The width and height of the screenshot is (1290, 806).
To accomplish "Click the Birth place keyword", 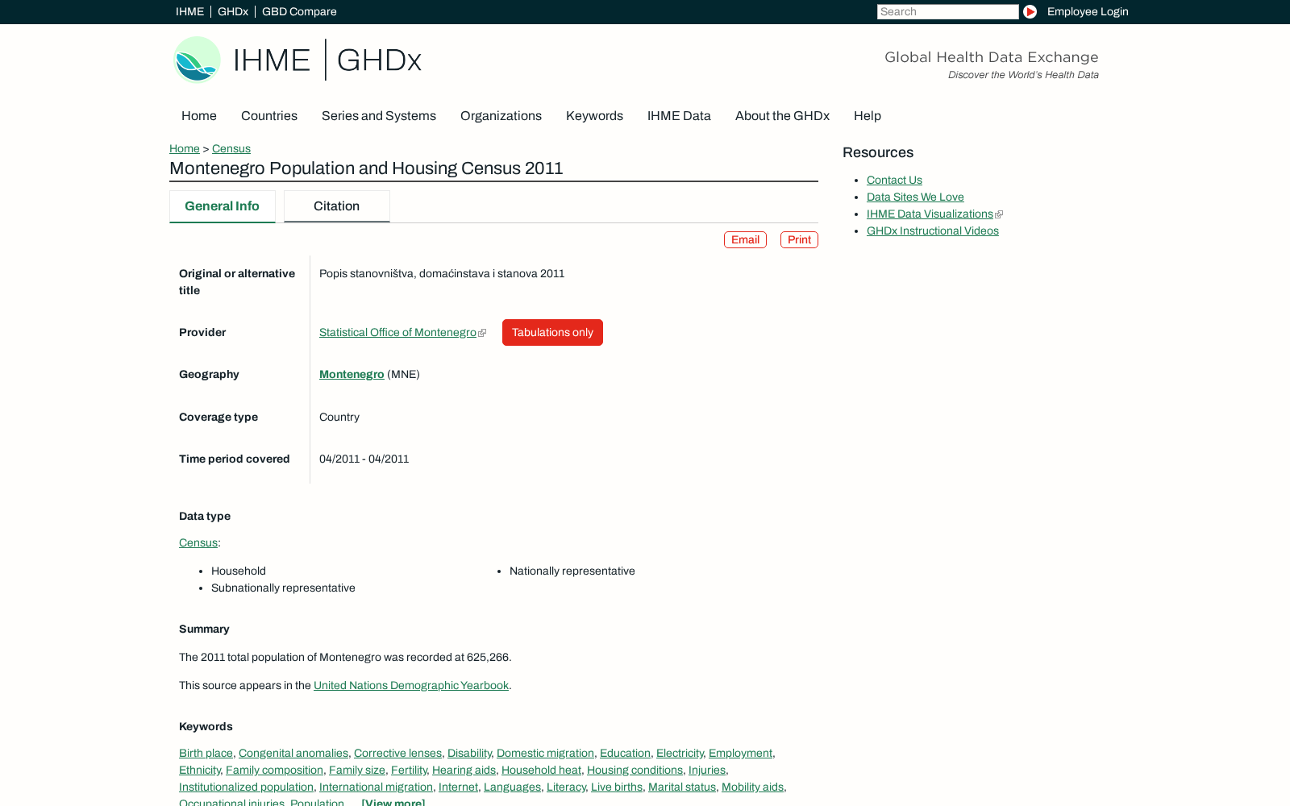I will 206,753.
